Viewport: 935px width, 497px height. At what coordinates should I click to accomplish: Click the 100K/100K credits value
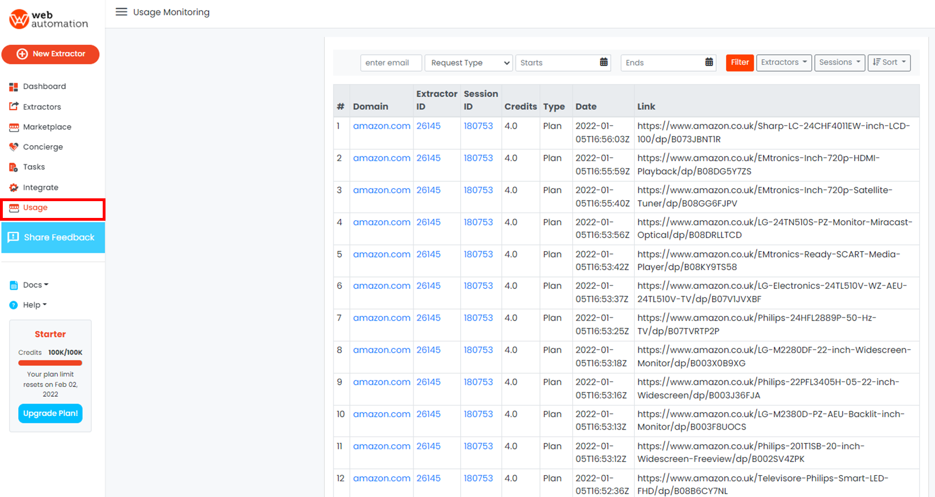pos(65,352)
